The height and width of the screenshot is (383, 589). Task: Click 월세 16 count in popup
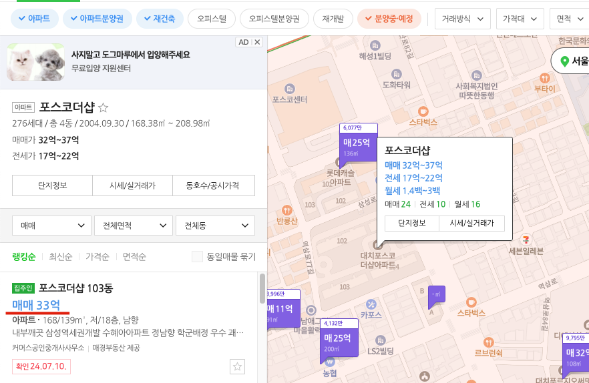(467, 204)
